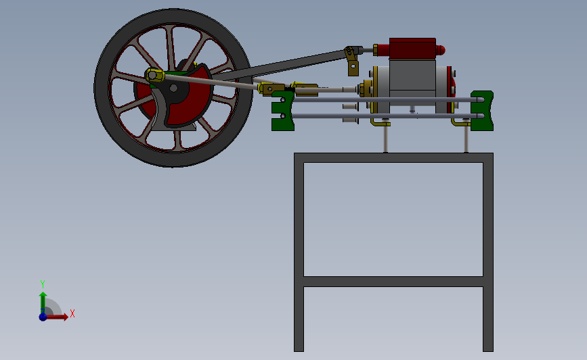Click the red X axis arrow of the triad

tap(58, 317)
